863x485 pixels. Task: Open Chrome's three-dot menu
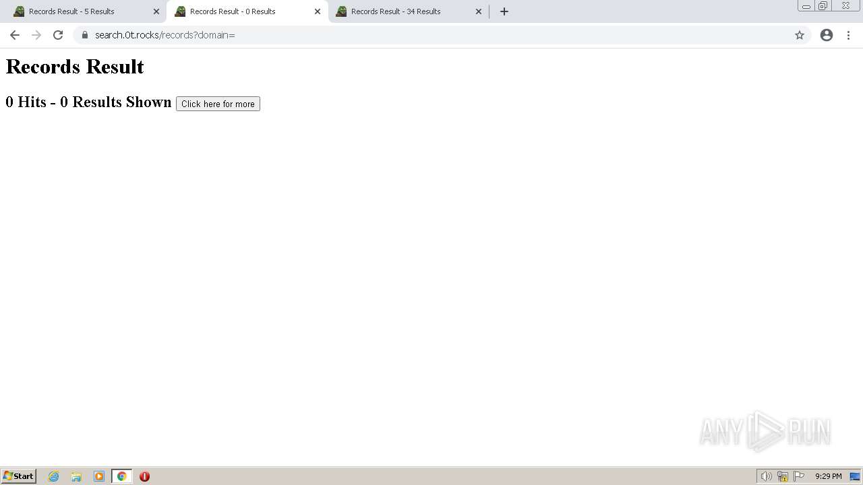click(x=848, y=35)
